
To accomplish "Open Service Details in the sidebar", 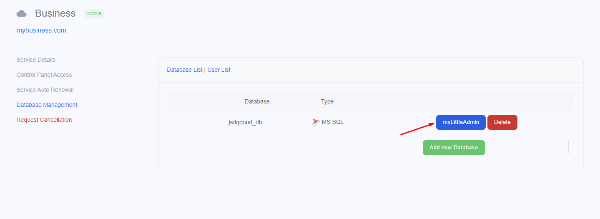I will pos(36,60).
